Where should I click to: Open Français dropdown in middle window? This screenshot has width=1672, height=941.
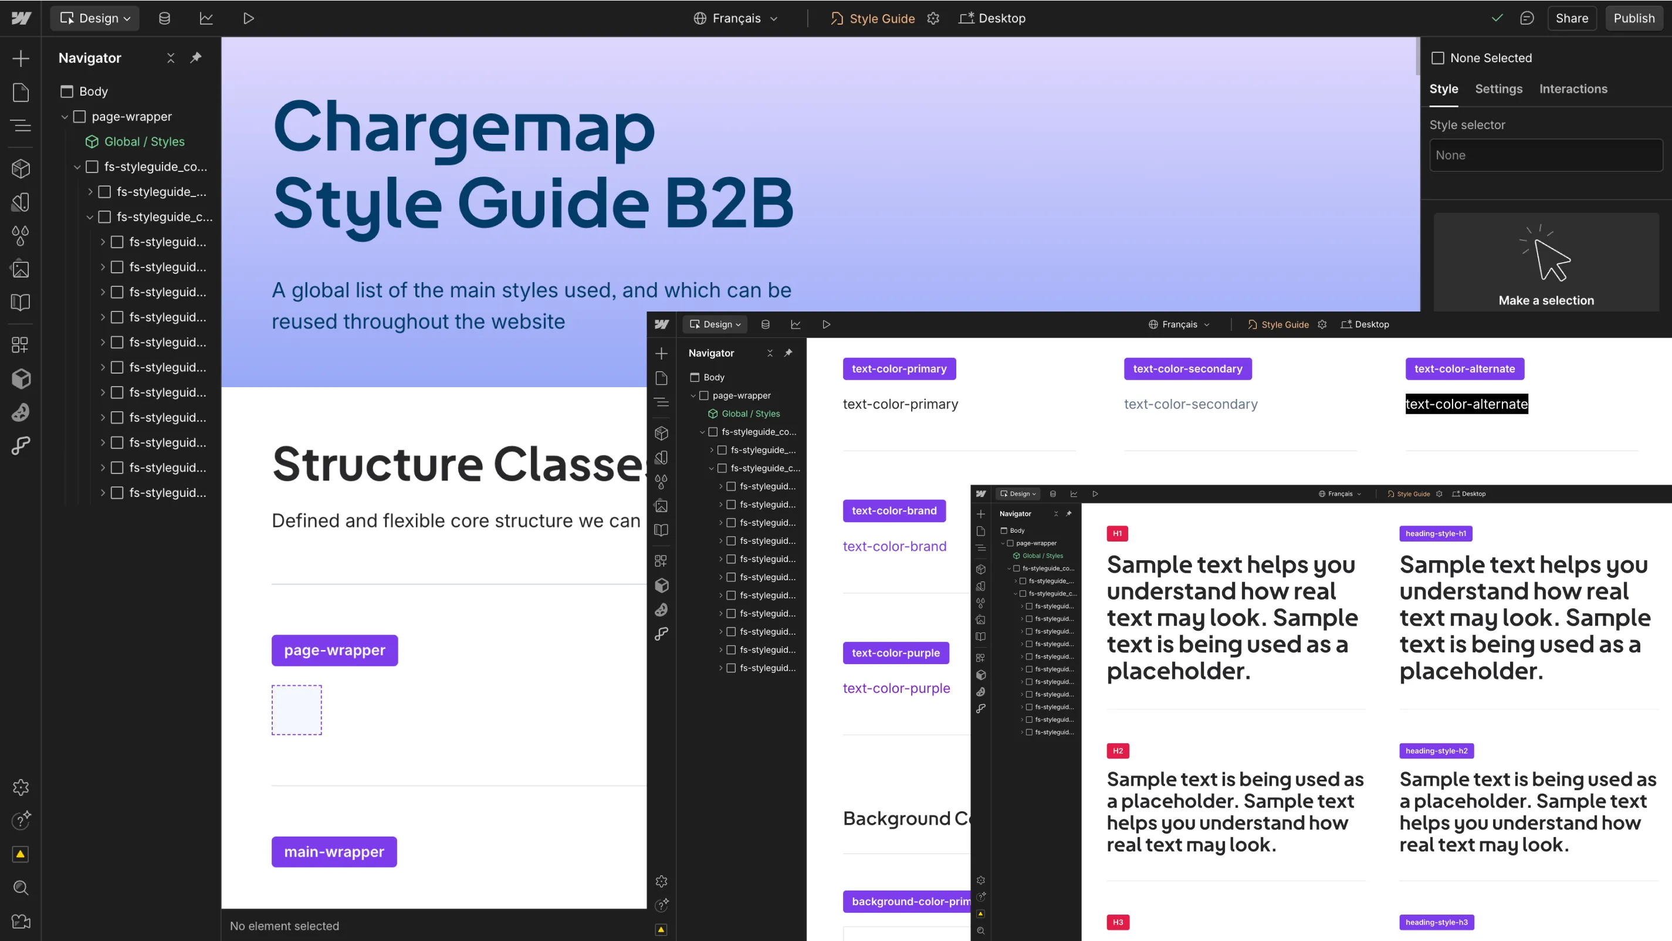(1179, 324)
